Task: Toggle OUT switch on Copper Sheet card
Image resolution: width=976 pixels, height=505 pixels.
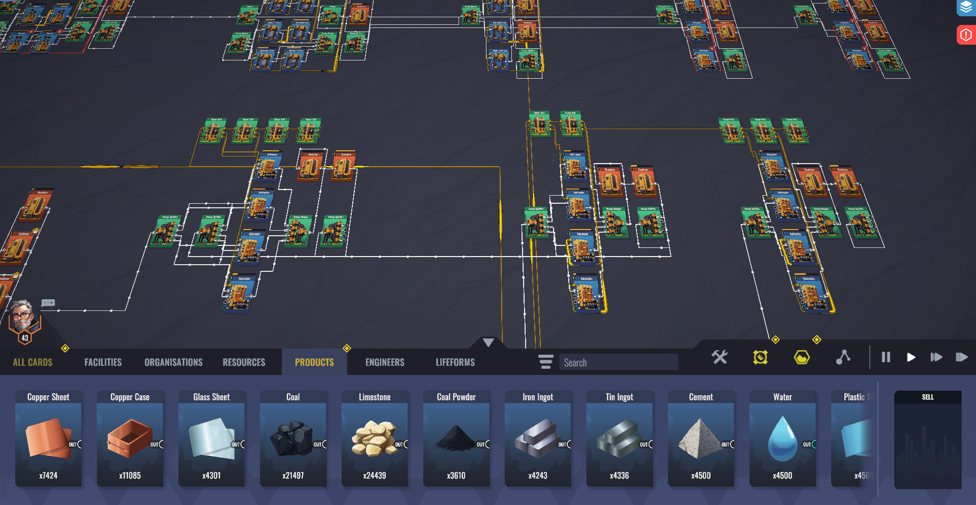Action: tap(75, 445)
